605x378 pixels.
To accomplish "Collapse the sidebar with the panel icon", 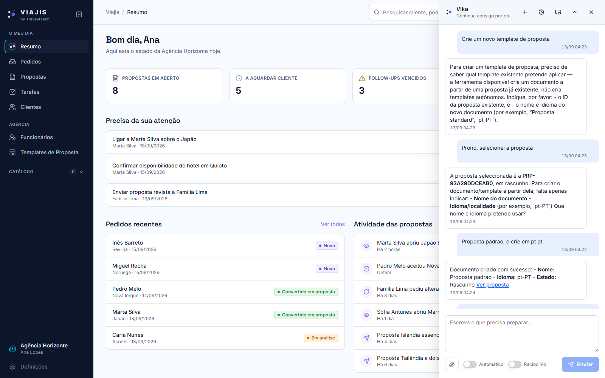I will pos(79,14).
